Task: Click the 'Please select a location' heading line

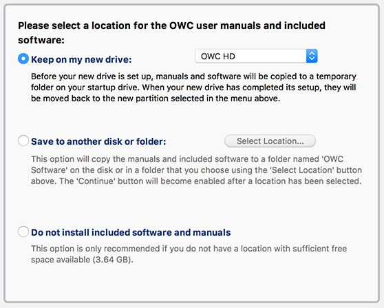Action: tap(171, 25)
